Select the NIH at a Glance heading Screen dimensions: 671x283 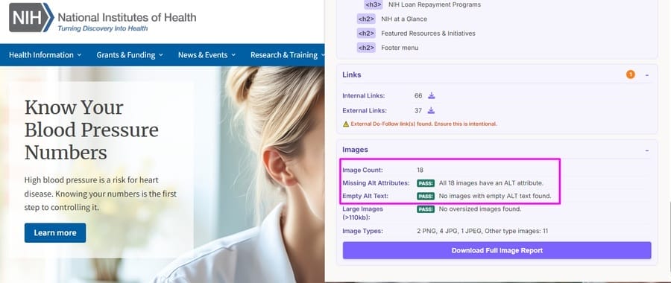[404, 19]
